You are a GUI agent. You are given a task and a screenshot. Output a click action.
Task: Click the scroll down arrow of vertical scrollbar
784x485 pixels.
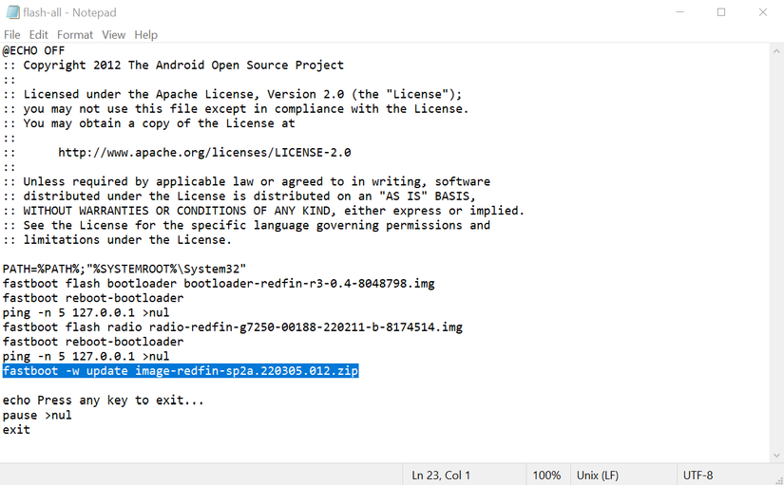(776, 456)
